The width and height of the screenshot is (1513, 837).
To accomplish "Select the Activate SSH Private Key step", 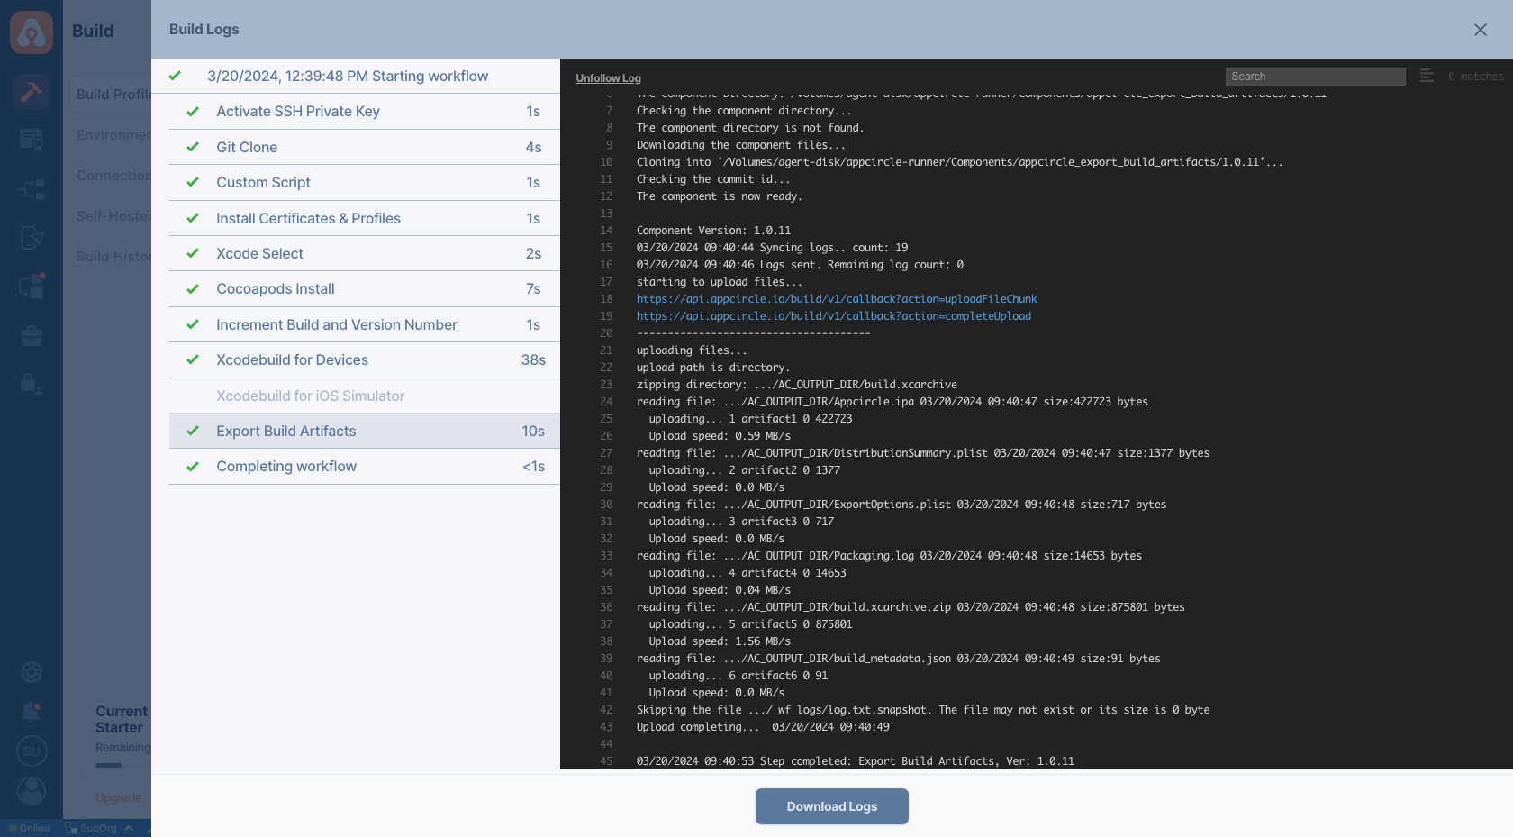I will pos(365,112).
